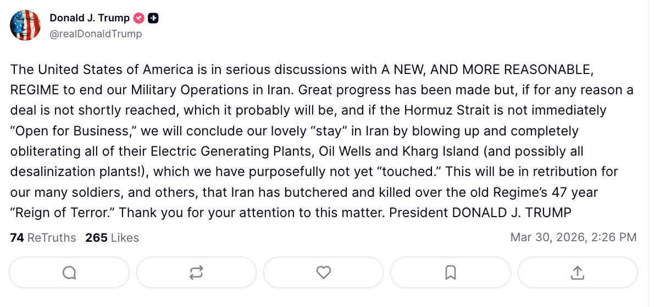Like the post with the heart icon
Screen dimensions: 654x307
coord(324,272)
